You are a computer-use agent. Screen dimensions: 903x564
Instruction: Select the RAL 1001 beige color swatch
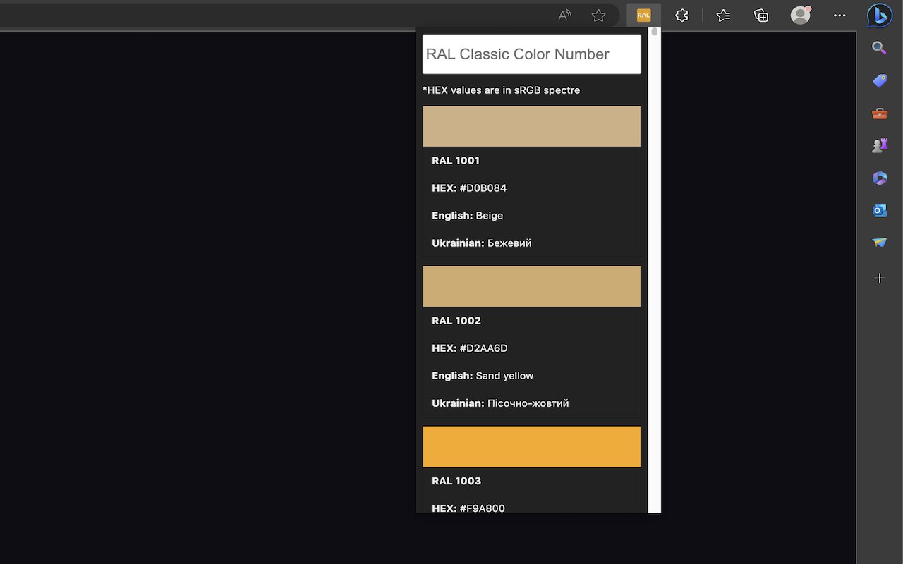click(532, 126)
